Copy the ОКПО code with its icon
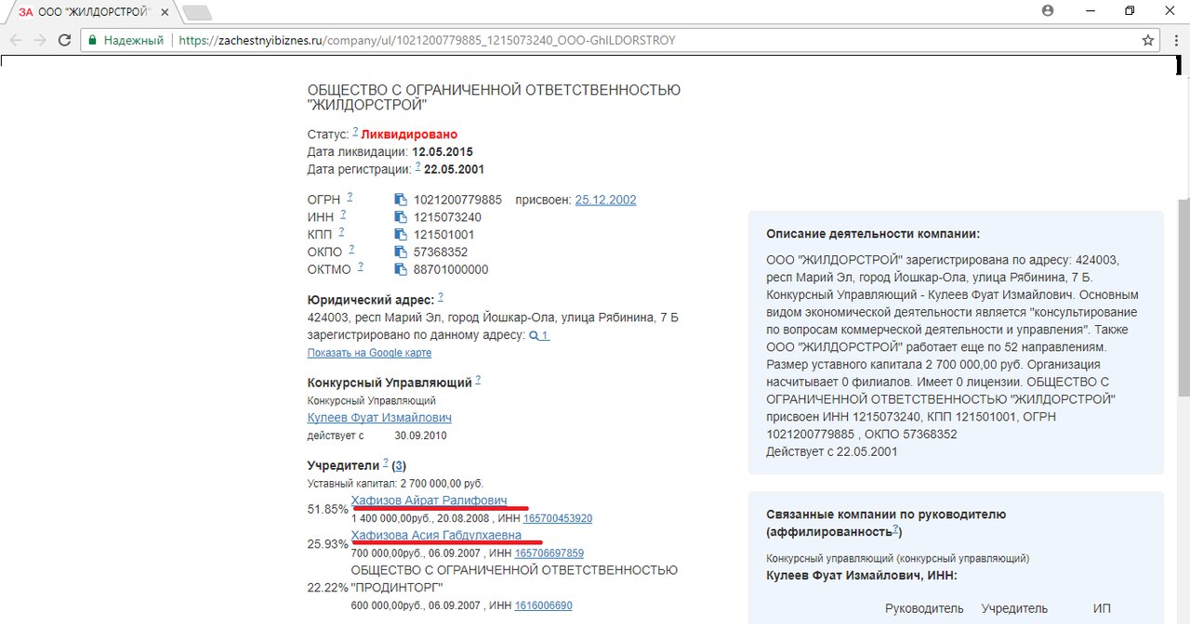 (400, 252)
